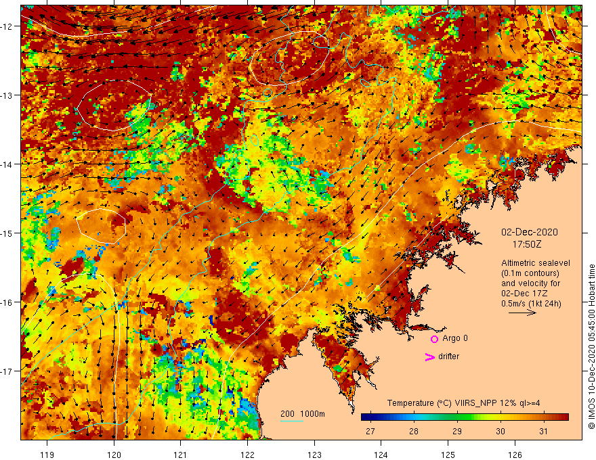Viewport: 596px width, 460px height.
Task: Click the '02-Dec 17Z' caption line
Action: 526,294
